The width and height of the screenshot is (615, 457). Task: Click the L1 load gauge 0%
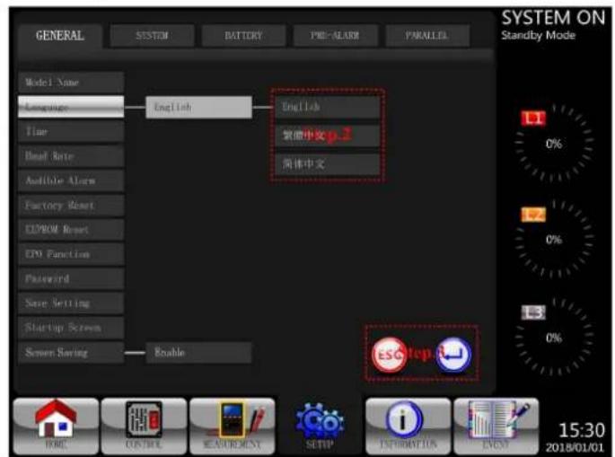pyautogui.click(x=554, y=144)
